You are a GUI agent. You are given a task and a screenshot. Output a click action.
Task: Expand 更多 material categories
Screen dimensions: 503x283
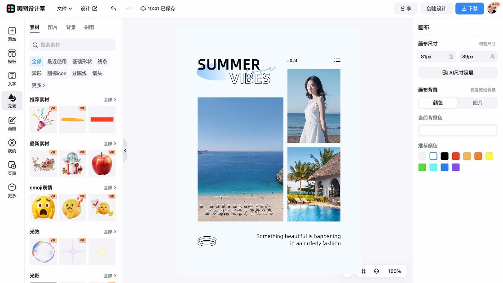[x=38, y=85]
